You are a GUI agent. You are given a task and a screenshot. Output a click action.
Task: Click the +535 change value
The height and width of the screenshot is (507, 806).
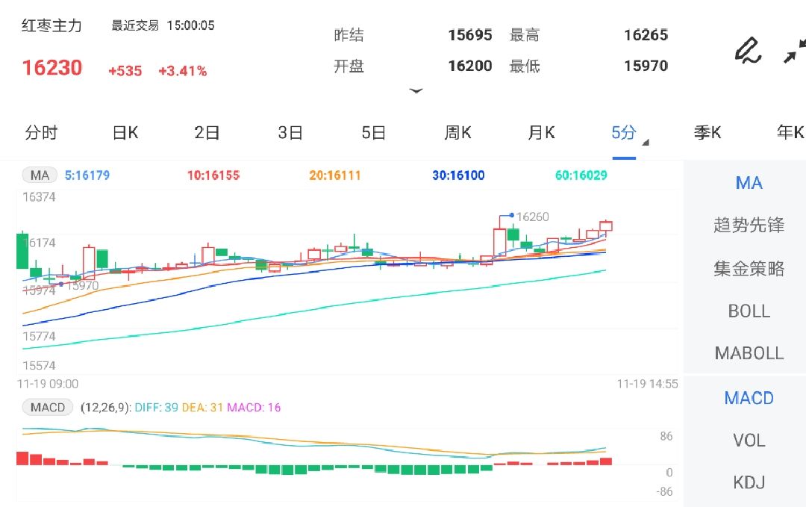(x=125, y=71)
